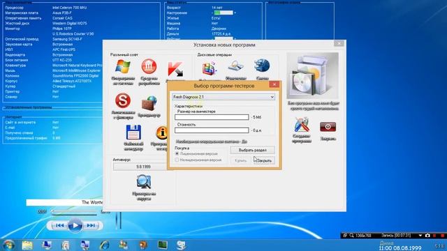The image size is (447, 251).
Task: Open the red development tools column icon
Action: [x=149, y=66]
